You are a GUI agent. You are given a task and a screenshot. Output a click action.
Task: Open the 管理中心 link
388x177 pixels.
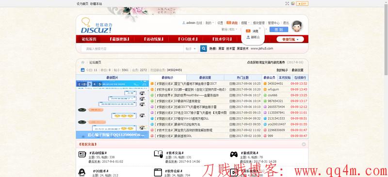click(x=274, y=23)
